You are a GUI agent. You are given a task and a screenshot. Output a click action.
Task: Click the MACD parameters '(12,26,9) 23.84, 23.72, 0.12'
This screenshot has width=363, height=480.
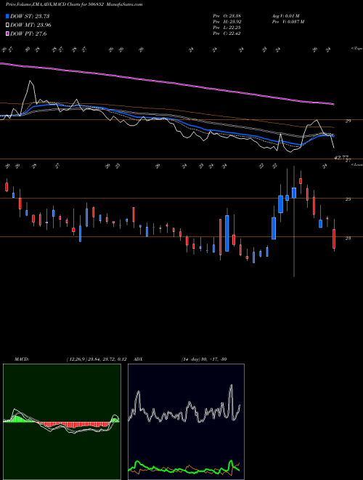[x=97, y=359]
